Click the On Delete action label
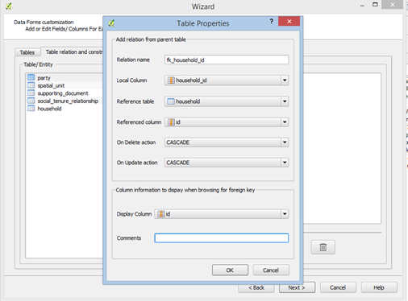The width and height of the screenshot is (408, 301). (x=136, y=142)
